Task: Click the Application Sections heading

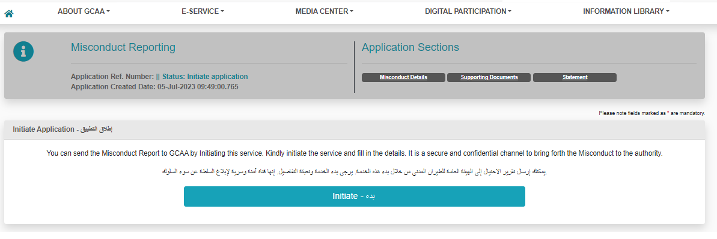Action: [x=410, y=47]
